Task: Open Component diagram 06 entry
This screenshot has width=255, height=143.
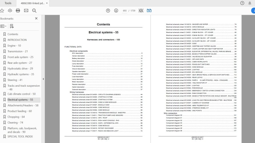Action: pyautogui.click(x=201, y=131)
